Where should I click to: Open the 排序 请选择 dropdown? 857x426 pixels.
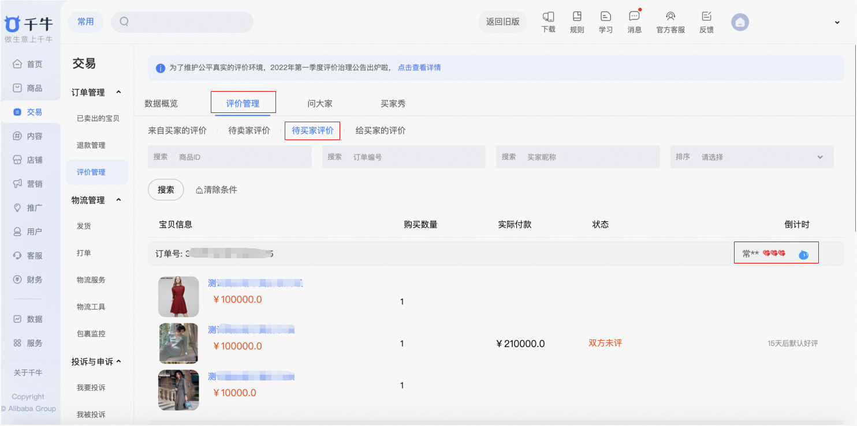[752, 157]
